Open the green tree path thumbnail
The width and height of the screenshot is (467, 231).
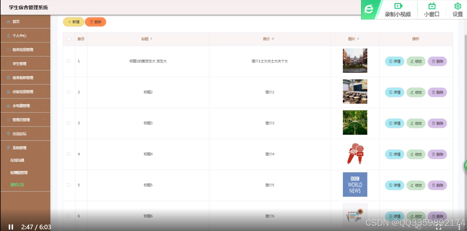click(355, 123)
